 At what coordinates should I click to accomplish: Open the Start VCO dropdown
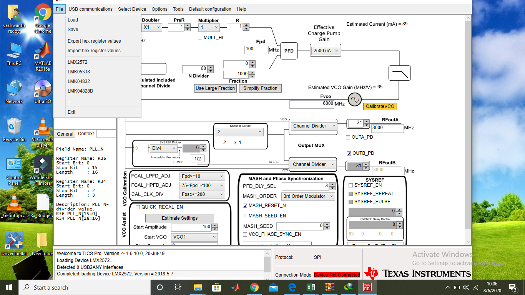[x=194, y=237]
